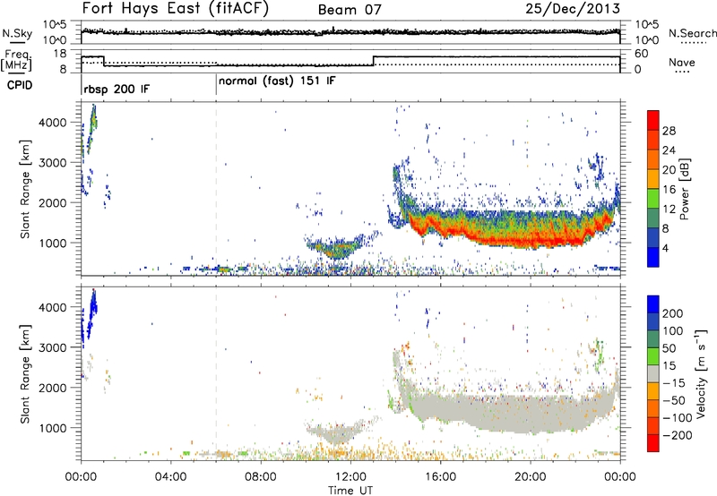
Task: Select the '4000' tick of the power panel
Action: click(53, 123)
